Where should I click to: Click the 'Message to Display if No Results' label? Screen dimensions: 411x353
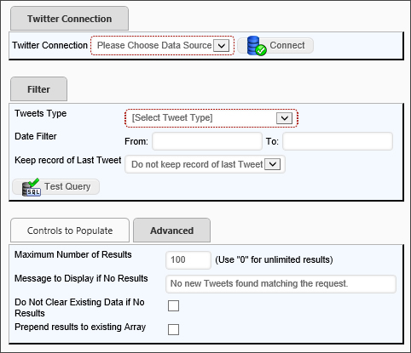tap(81, 278)
